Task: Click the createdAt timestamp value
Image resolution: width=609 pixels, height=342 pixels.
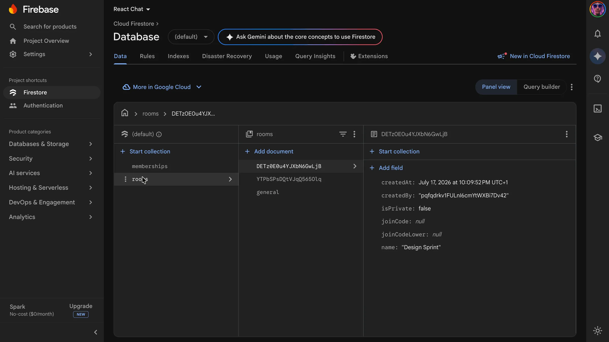Action: (463, 182)
